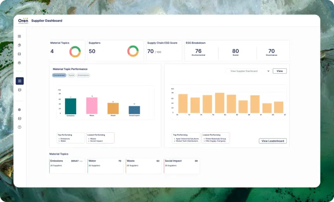Click the database icon below highlighted item
This screenshot has height=202, width=334.
click(x=19, y=90)
